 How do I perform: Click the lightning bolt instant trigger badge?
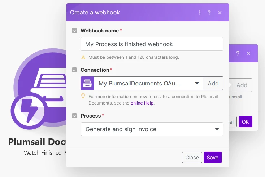(29, 111)
